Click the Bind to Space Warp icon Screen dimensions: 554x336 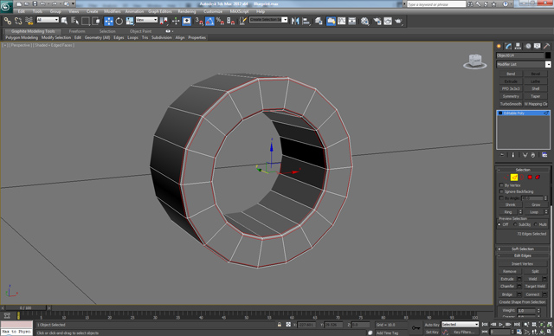coord(29,21)
